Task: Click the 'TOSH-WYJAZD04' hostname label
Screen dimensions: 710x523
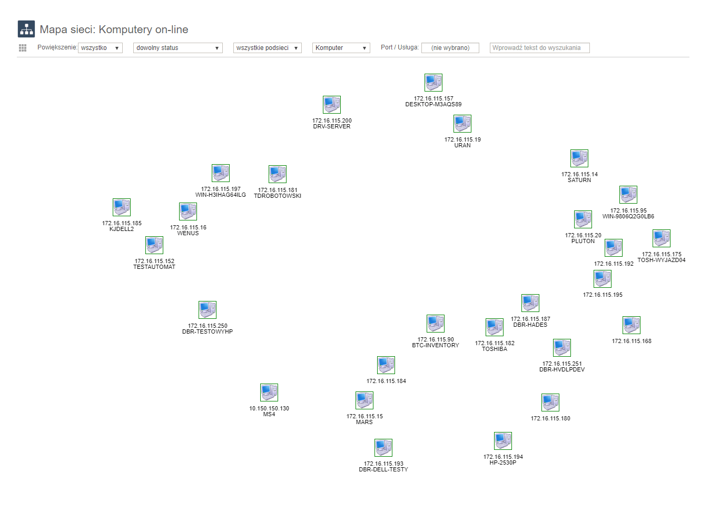Action: (662, 260)
